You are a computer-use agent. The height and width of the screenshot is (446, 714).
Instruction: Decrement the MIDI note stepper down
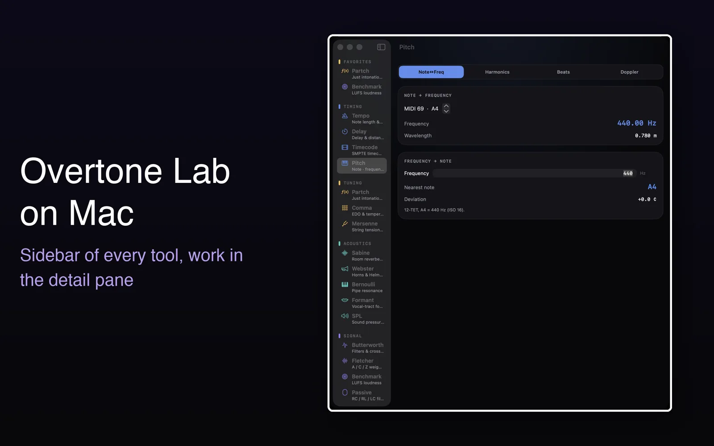tap(446, 111)
